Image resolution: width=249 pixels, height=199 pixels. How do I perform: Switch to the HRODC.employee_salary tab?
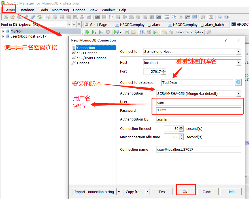point(140,25)
